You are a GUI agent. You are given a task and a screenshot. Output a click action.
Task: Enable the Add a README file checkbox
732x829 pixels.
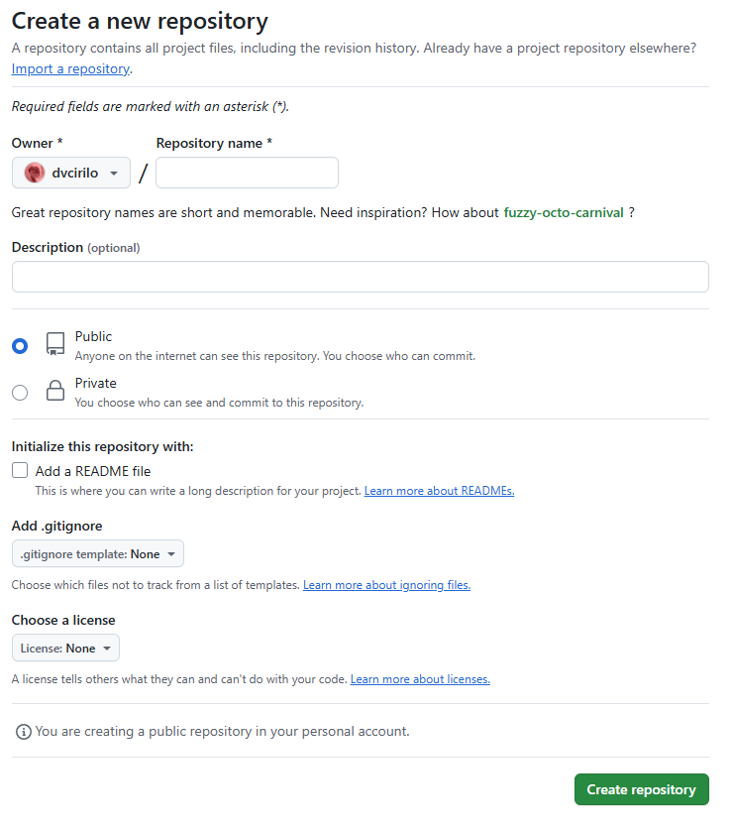pyautogui.click(x=19, y=470)
